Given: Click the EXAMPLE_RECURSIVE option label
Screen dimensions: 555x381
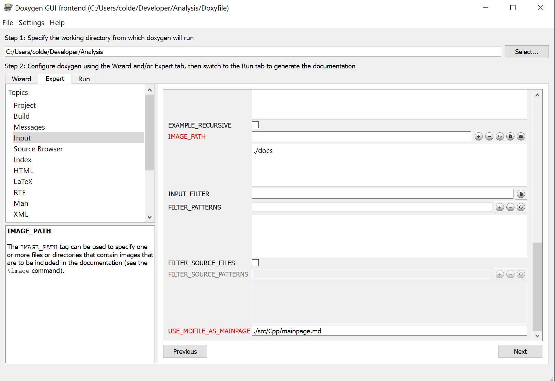Looking at the screenshot, I should (x=200, y=125).
